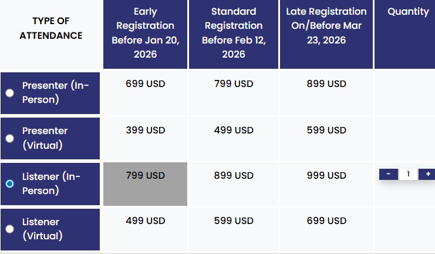Viewport: 435px width, 254px height.
Task: Click the Type of Attendance heading
Action: tap(51, 28)
